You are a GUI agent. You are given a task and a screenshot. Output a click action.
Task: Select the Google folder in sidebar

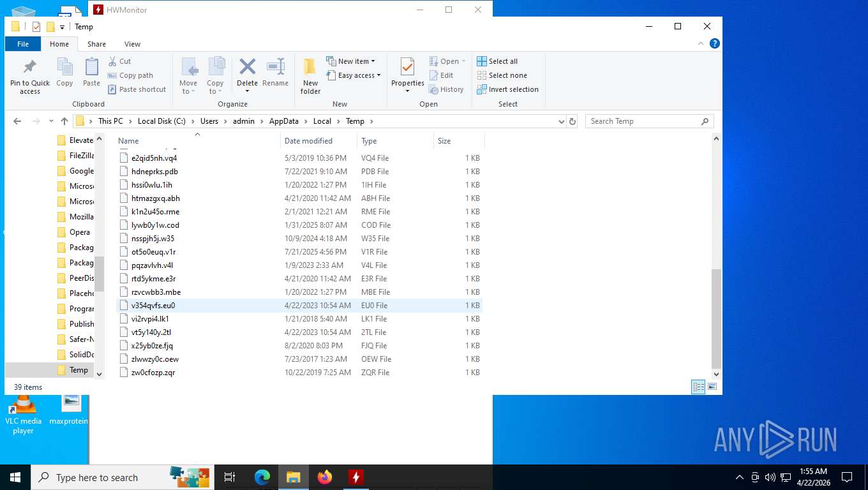click(x=75, y=171)
